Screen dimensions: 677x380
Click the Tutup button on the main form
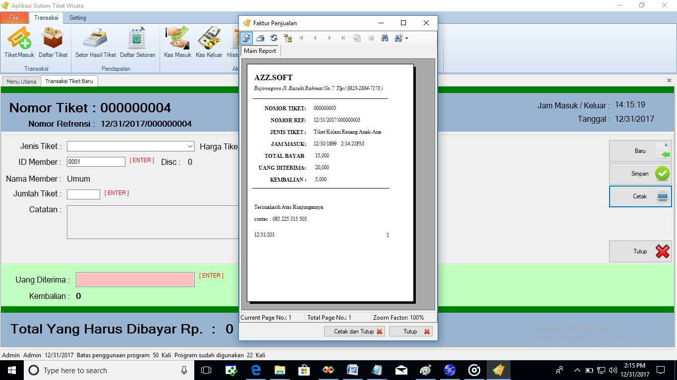tap(640, 251)
